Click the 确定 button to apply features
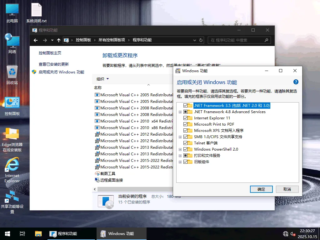This screenshot has width=320, height=240. 261,189
